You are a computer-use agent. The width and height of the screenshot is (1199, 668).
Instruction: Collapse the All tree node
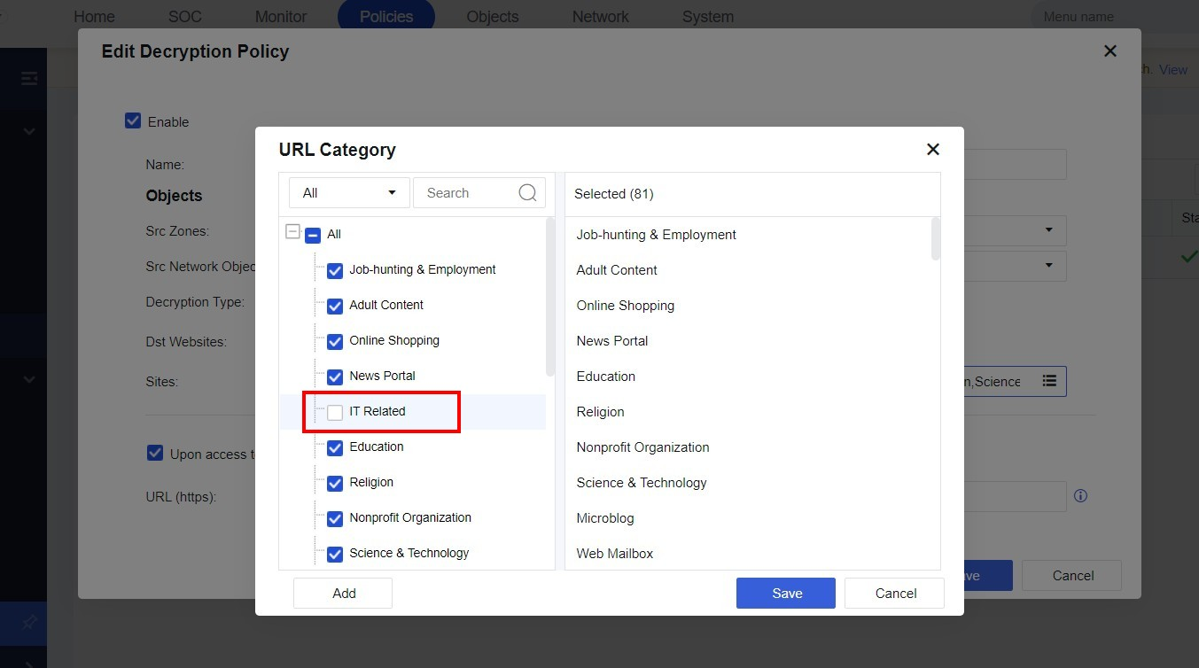[292, 231]
